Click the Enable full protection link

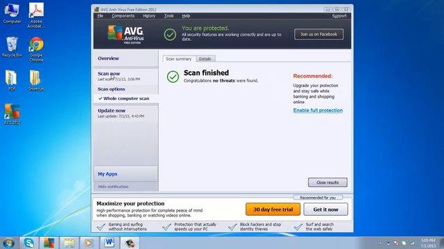(x=318, y=111)
